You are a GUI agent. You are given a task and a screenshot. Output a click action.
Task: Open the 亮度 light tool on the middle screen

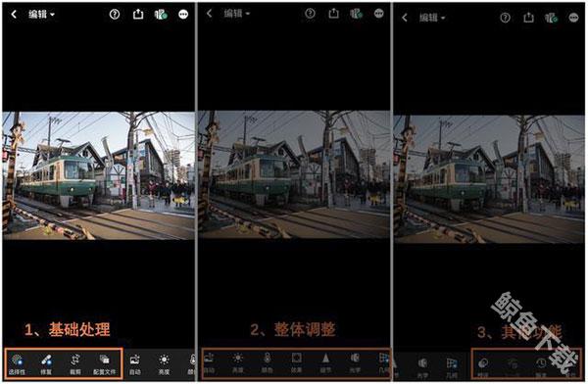click(x=238, y=363)
